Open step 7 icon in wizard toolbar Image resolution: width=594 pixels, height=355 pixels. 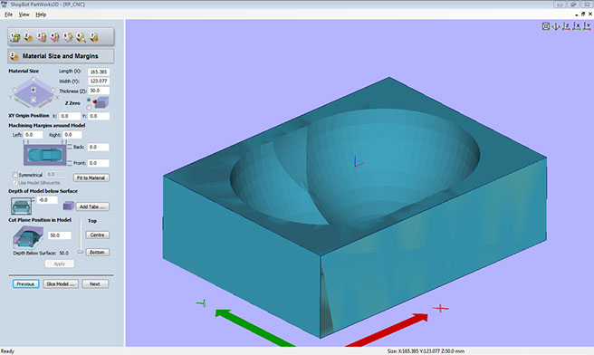[94, 37]
